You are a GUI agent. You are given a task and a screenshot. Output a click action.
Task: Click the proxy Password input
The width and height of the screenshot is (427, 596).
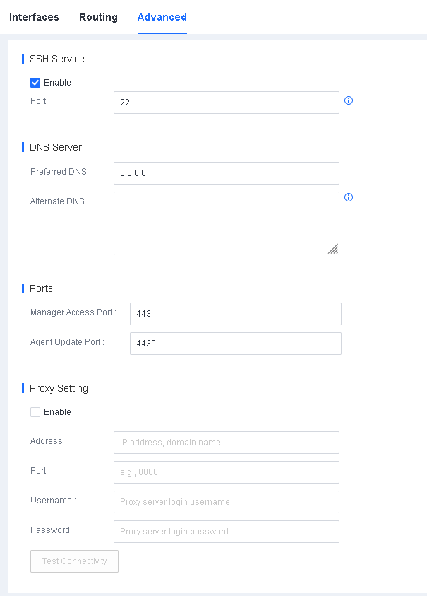pyautogui.click(x=226, y=532)
